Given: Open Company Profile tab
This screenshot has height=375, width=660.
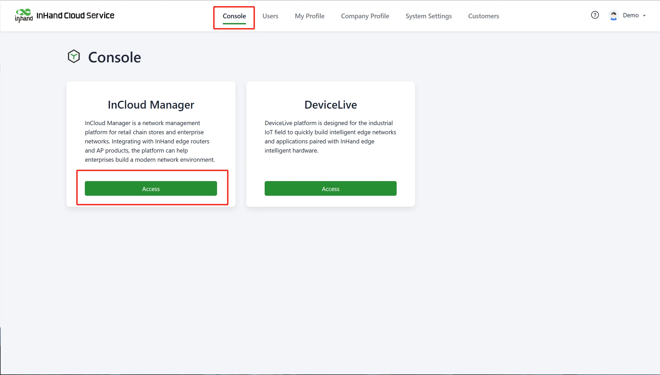Looking at the screenshot, I should [365, 16].
